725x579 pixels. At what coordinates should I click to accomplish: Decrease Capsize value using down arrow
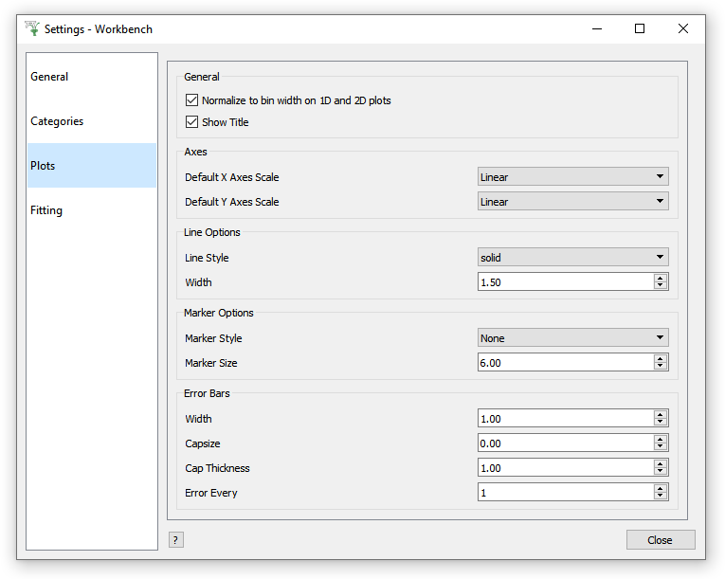[x=661, y=447]
